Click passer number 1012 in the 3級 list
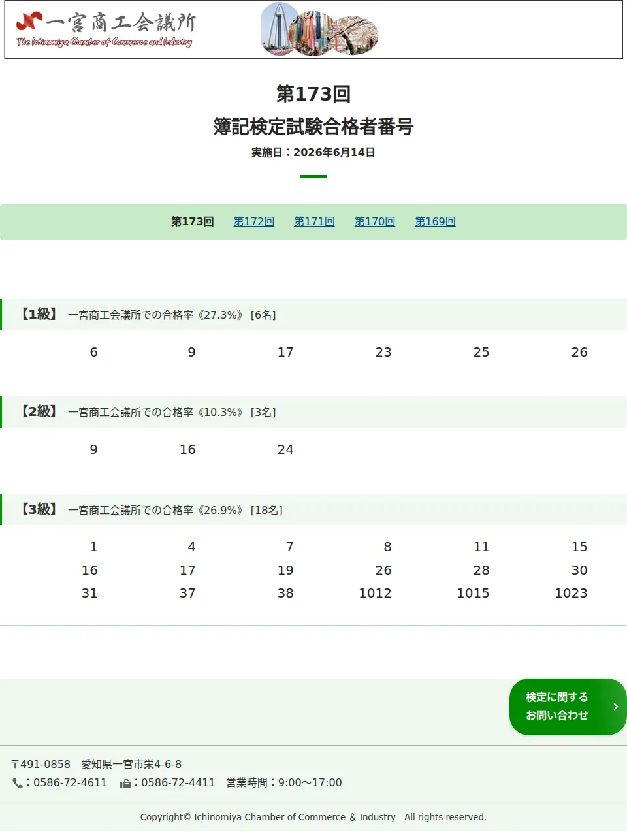 (x=375, y=593)
